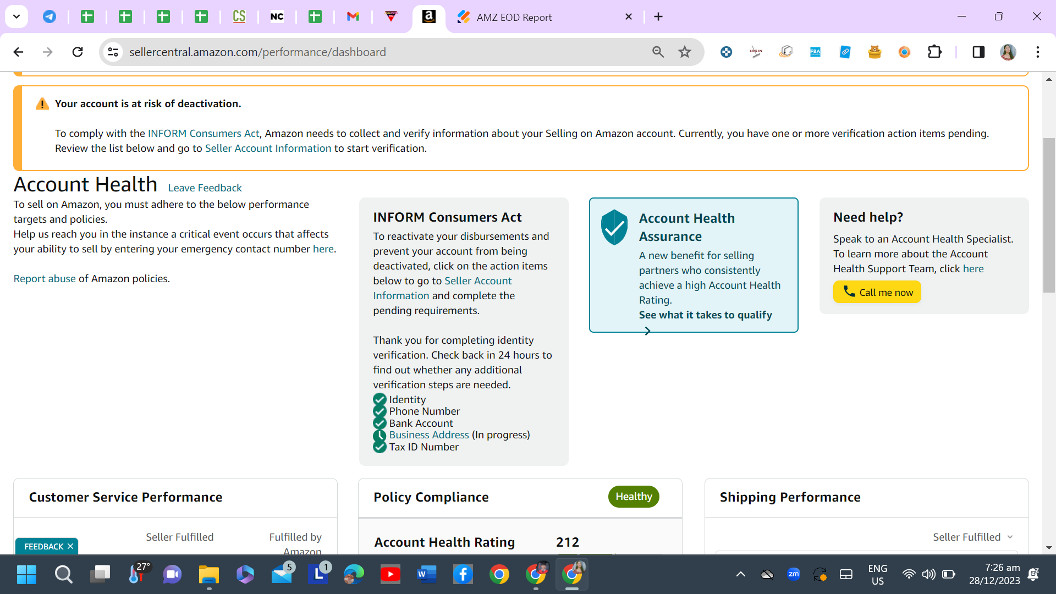Bookmark this page with the star

click(685, 52)
